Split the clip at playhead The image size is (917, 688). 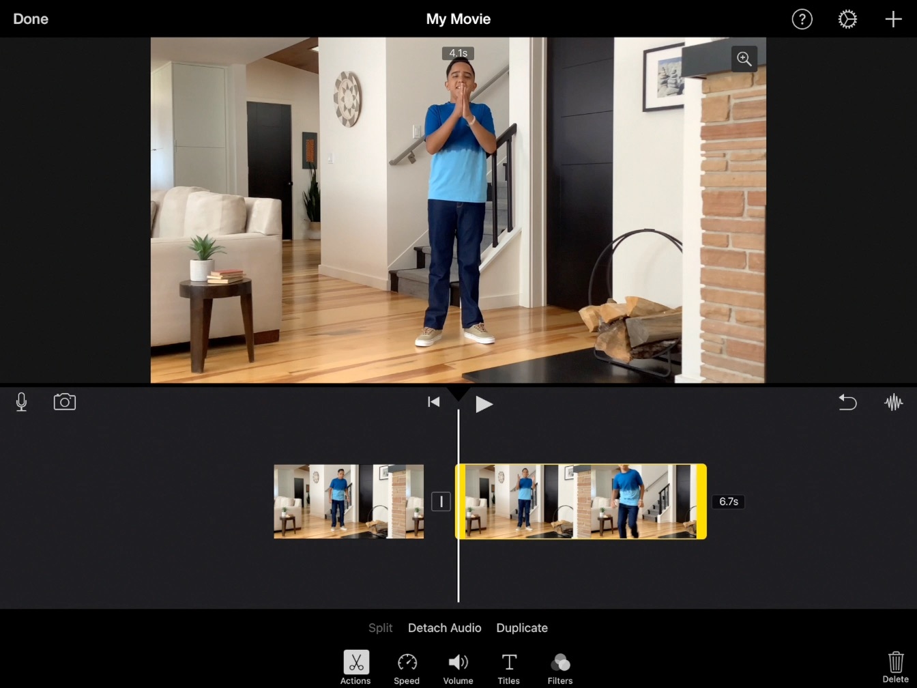[x=380, y=628]
